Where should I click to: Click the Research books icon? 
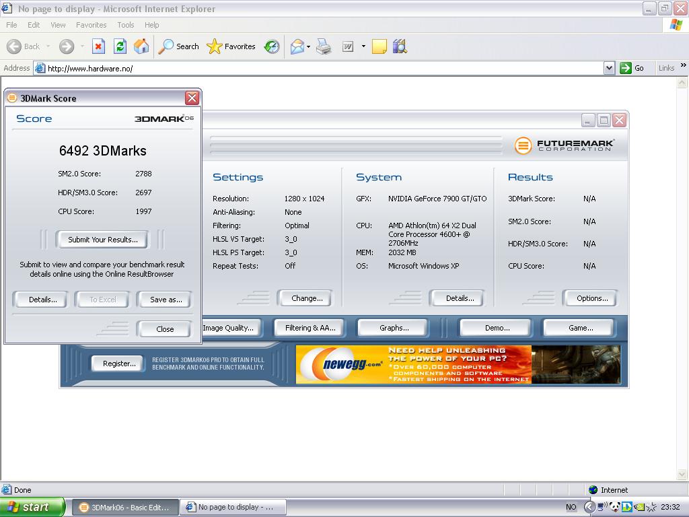400,46
